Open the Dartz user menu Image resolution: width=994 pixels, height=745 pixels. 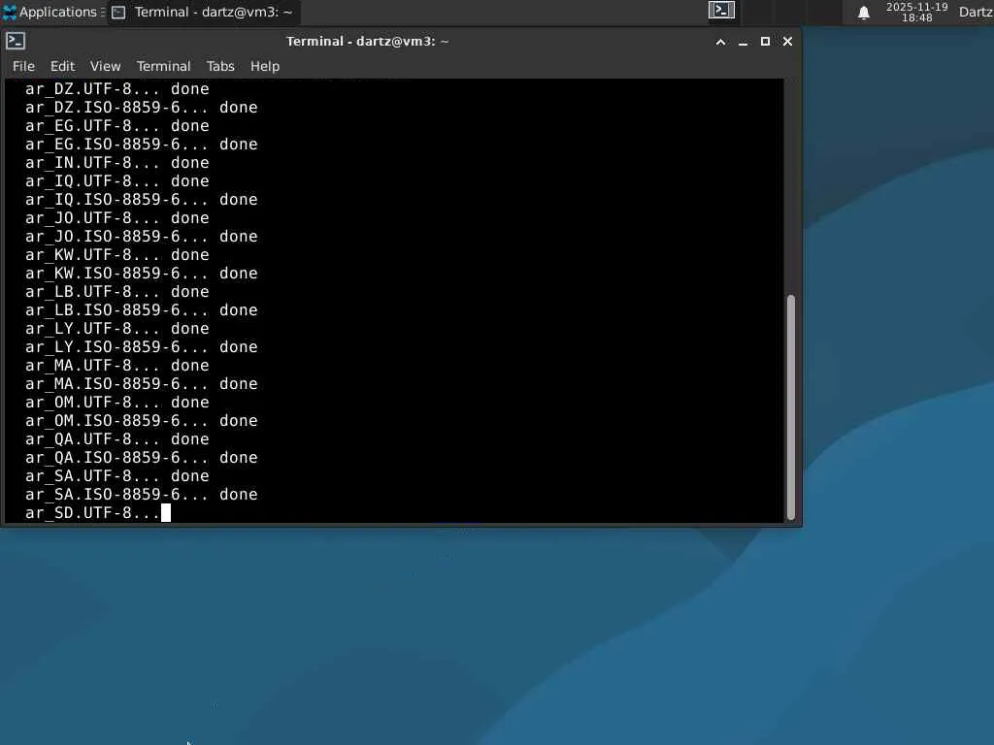tap(976, 12)
